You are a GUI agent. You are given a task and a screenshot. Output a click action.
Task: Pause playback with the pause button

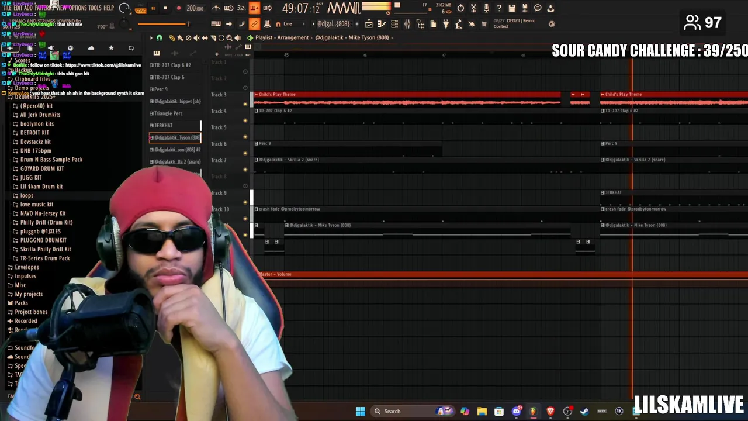[x=153, y=8]
